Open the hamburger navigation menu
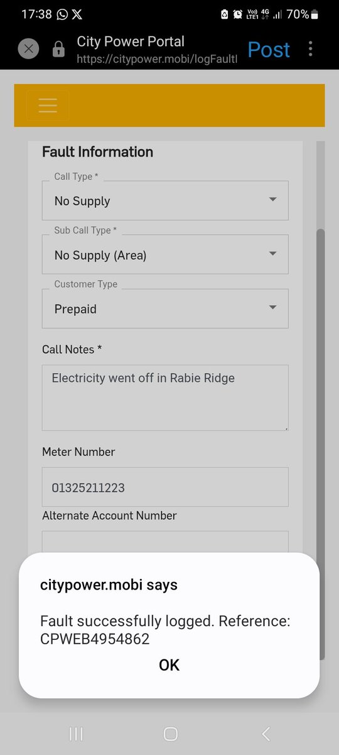 pyautogui.click(x=48, y=106)
